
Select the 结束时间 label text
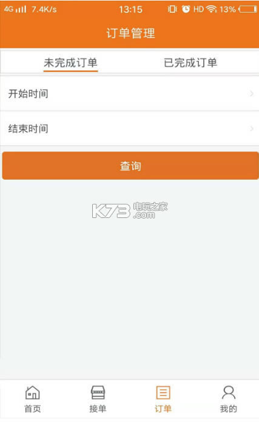tap(29, 129)
